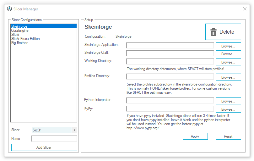
Task: Browse for the Working Directory
Action: click(228, 62)
